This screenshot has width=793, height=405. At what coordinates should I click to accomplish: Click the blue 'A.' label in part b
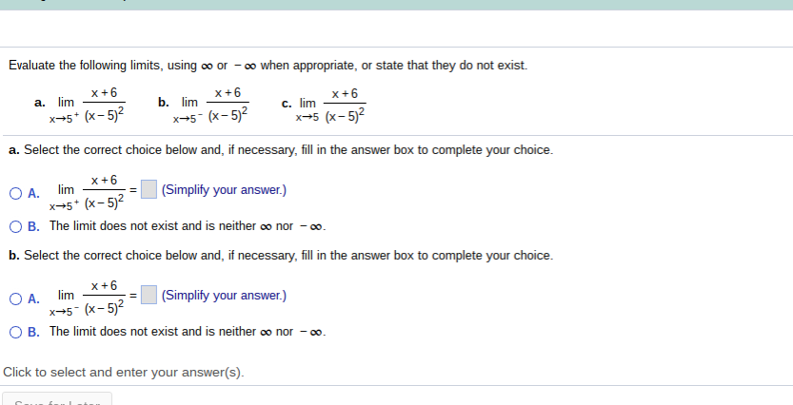[34, 299]
